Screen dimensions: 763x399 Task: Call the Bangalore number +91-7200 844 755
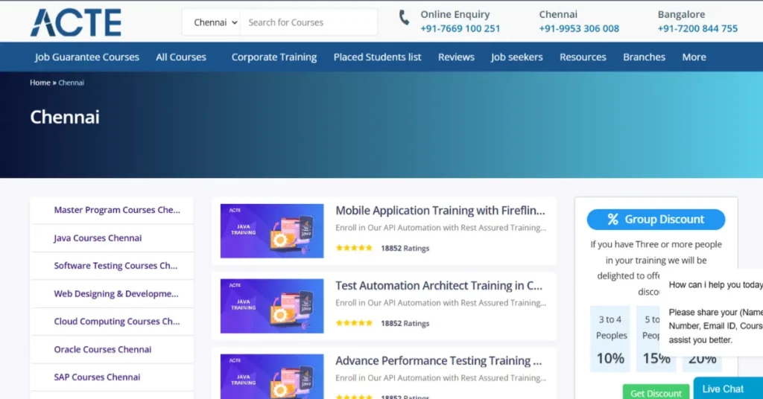pyautogui.click(x=697, y=29)
